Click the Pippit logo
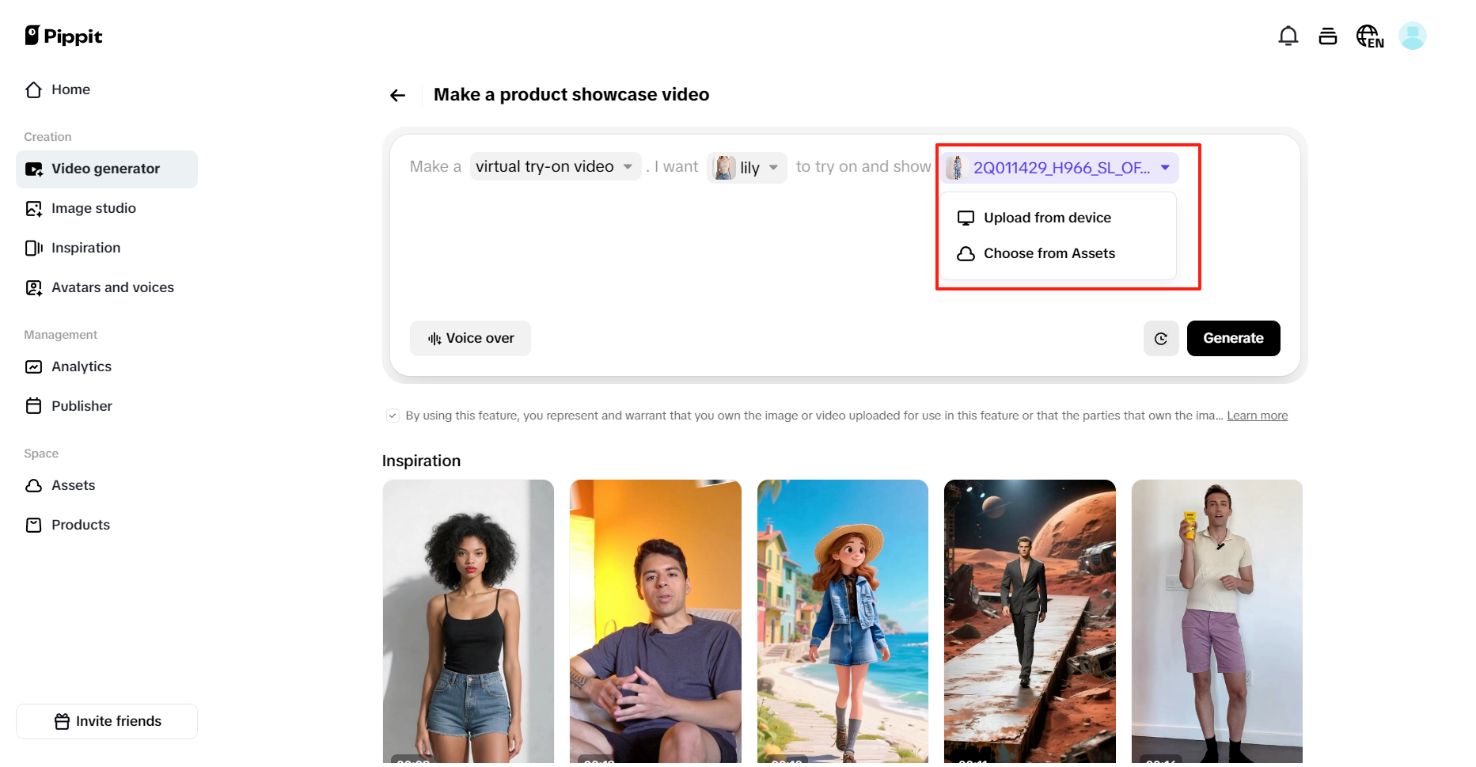Viewport: 1476px width, 767px height. pos(64,36)
